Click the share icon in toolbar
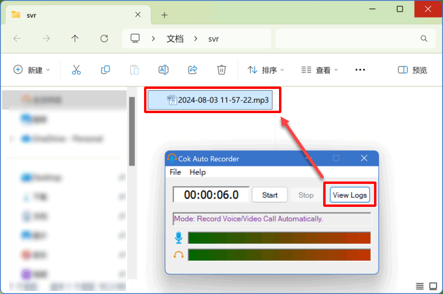 [192, 70]
